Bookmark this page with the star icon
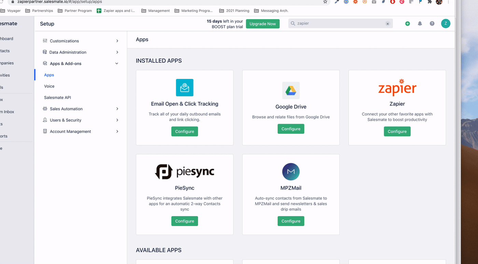478x264 pixels. (x=325, y=2)
